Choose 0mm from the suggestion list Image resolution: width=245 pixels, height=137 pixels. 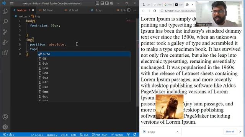pyautogui.click(x=84, y=92)
